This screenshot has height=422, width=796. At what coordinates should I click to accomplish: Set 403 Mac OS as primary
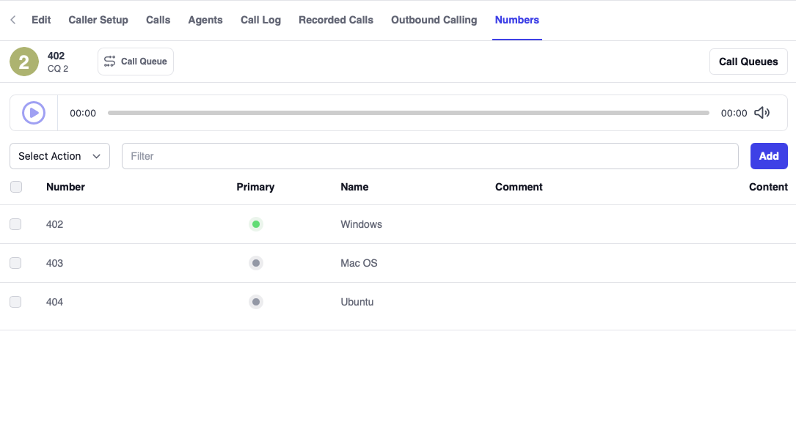pos(256,263)
